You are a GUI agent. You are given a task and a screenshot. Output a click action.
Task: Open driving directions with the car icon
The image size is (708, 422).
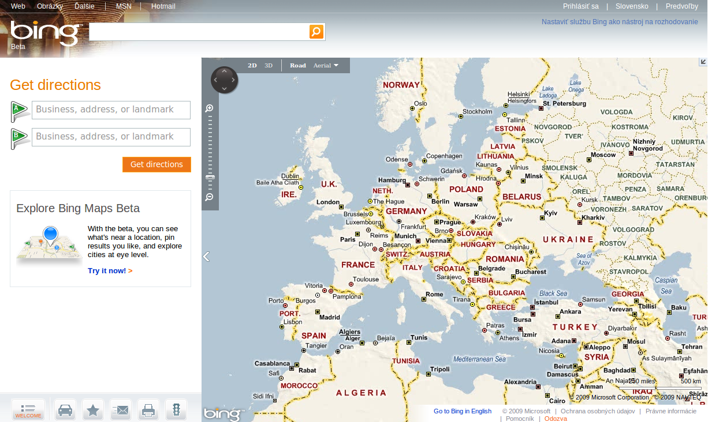pyautogui.click(x=65, y=410)
